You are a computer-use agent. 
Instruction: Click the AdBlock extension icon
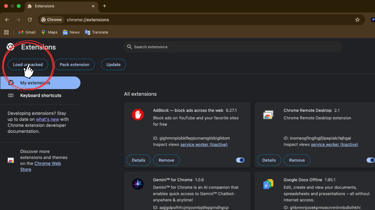[x=138, y=114]
